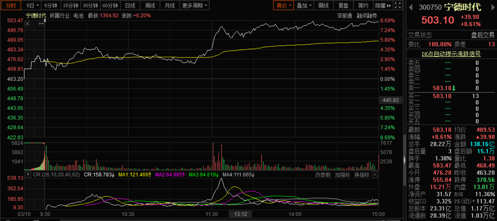
Task: Click the 涨停 555.84 value
Action: coord(441,179)
